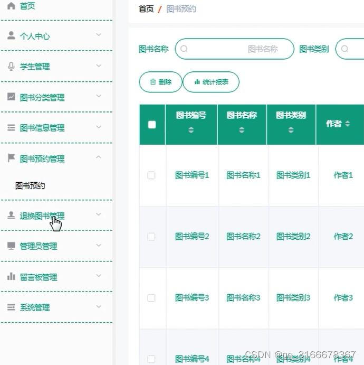This screenshot has height=365, width=364.
Task: Click the monitor icon for 管理员管理
Action: point(11,246)
